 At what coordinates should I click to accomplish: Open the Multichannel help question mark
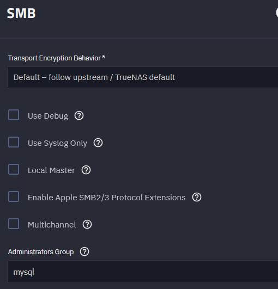(87, 224)
